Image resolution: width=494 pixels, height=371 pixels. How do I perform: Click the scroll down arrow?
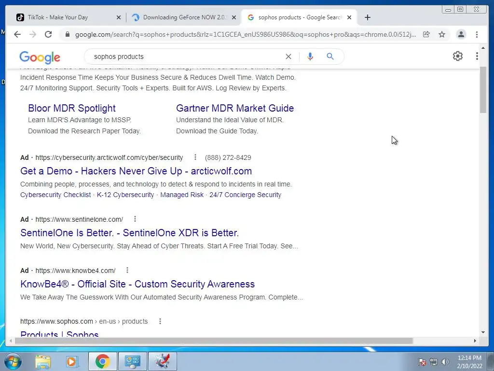point(483,332)
